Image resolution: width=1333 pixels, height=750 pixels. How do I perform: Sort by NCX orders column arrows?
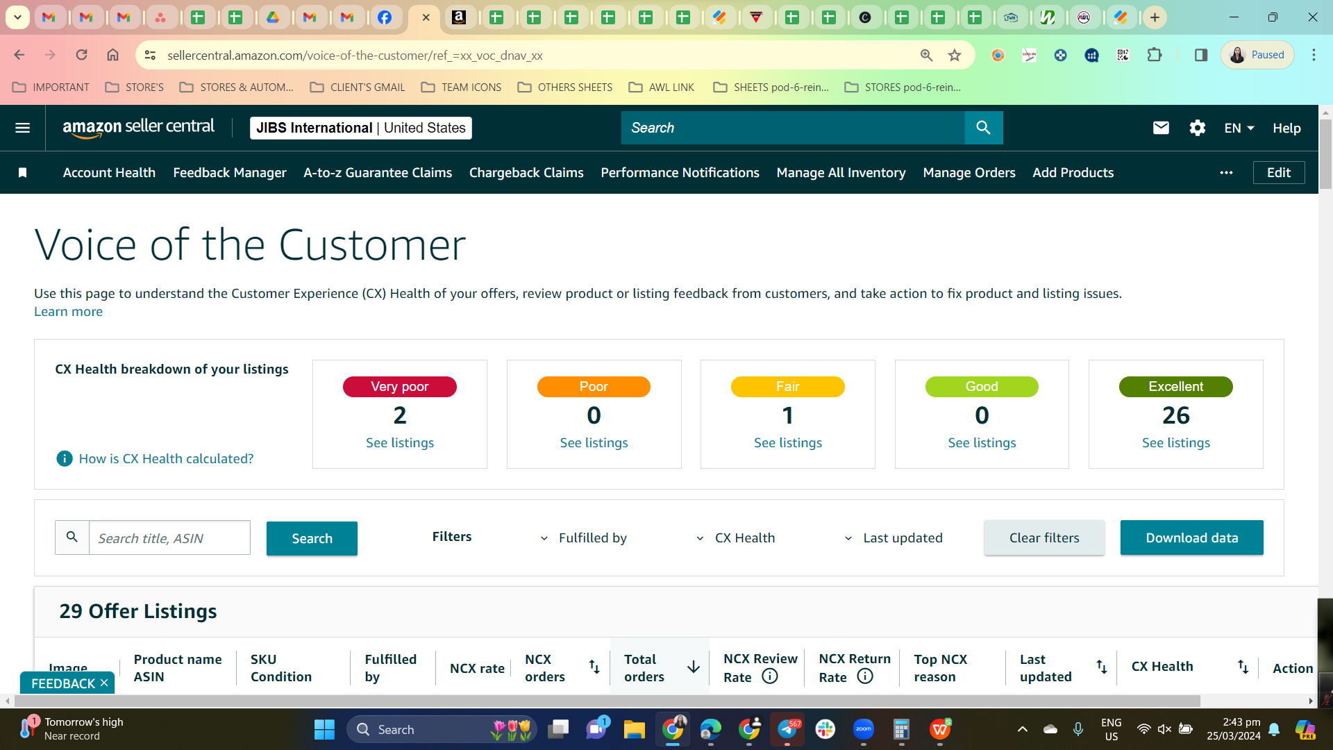click(594, 667)
